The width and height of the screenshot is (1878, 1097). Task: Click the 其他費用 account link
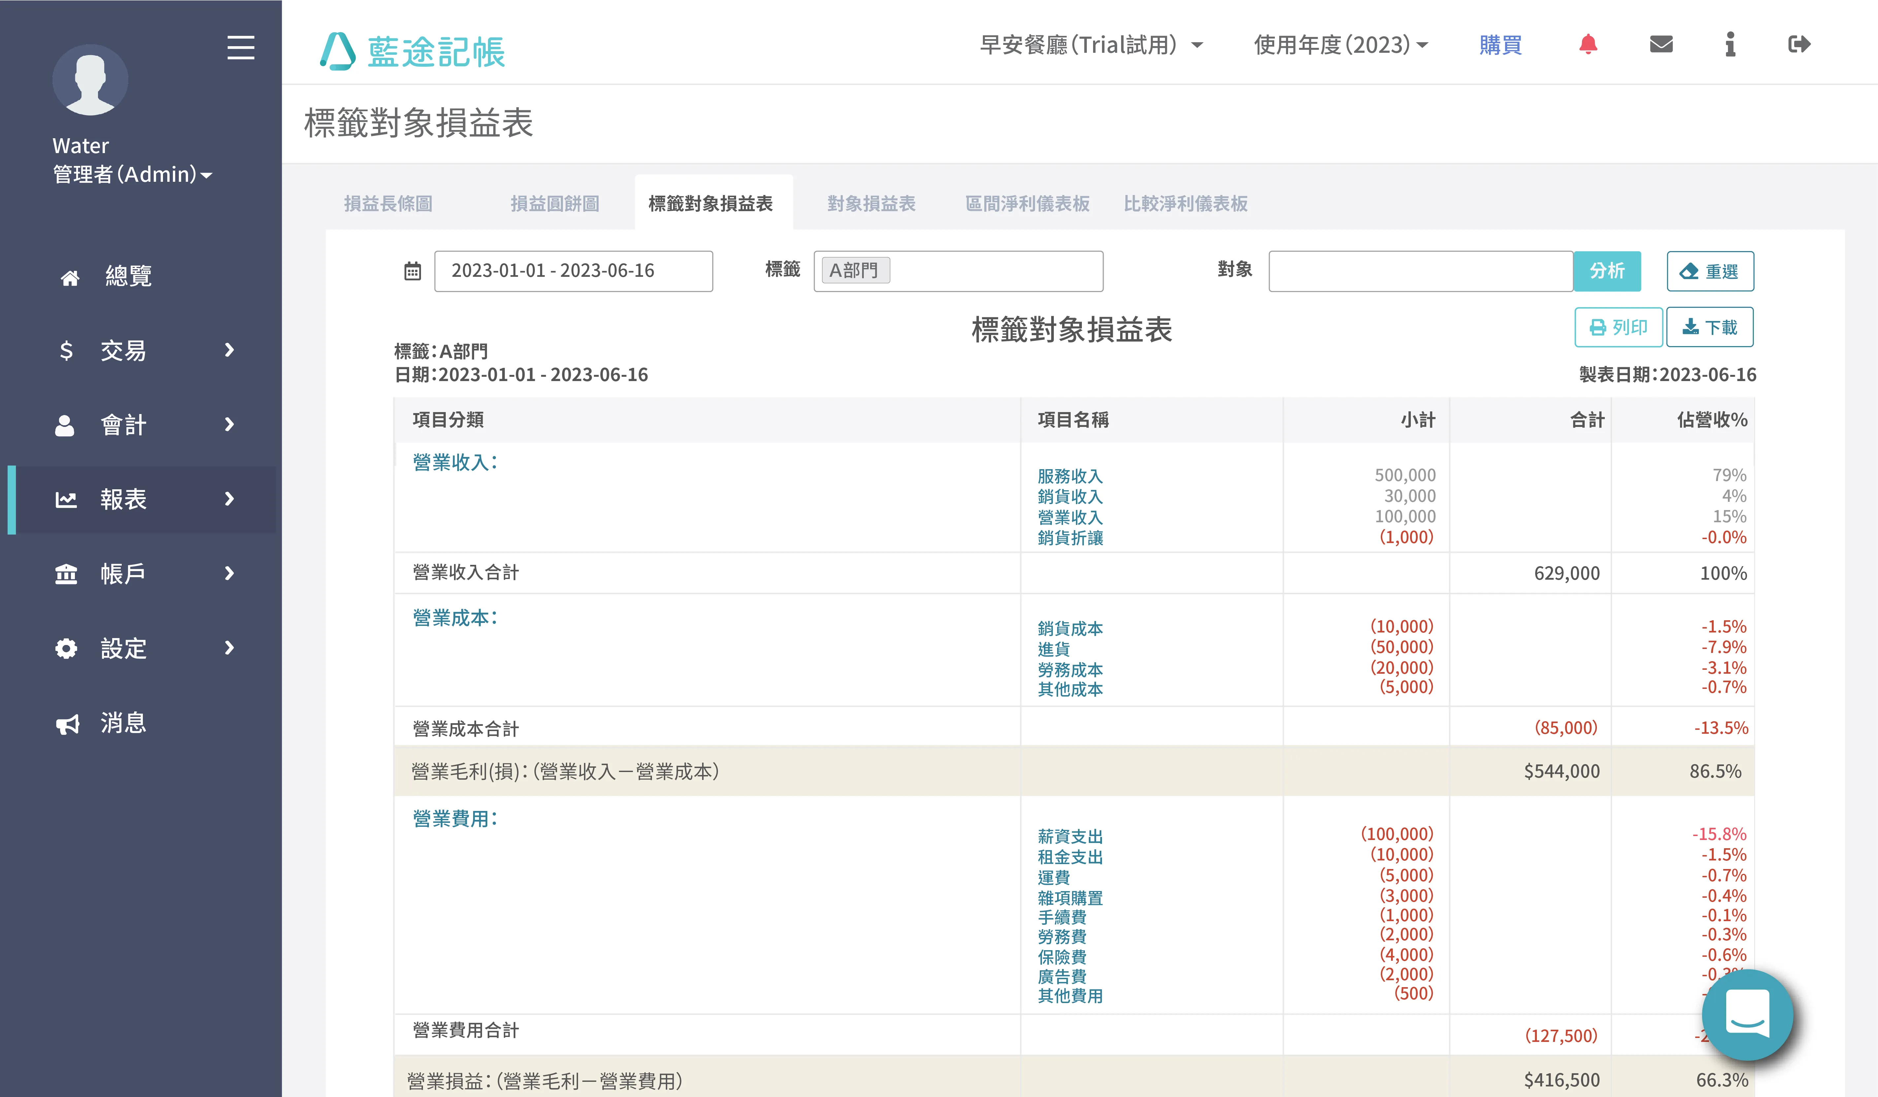pos(1070,996)
